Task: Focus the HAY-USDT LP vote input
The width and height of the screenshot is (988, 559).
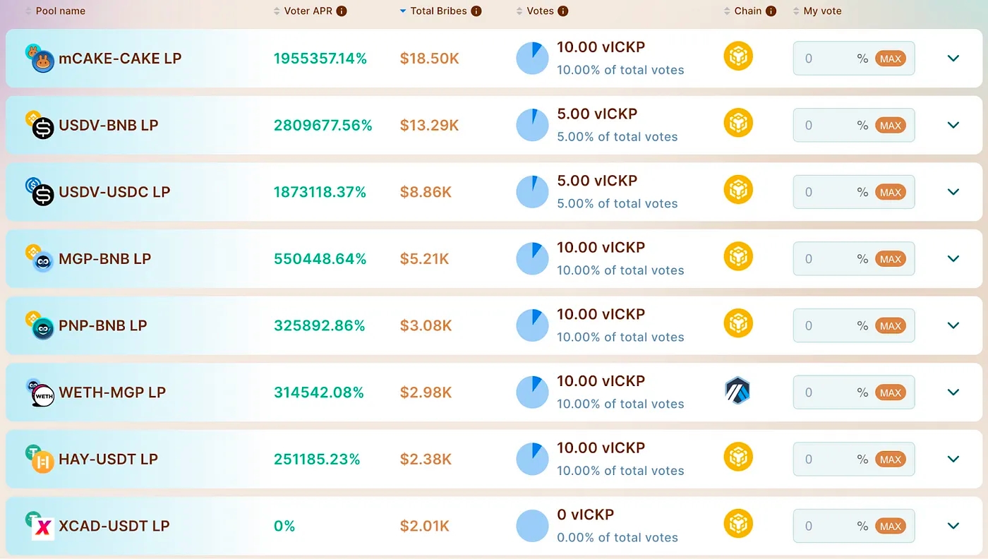Action: (x=824, y=459)
